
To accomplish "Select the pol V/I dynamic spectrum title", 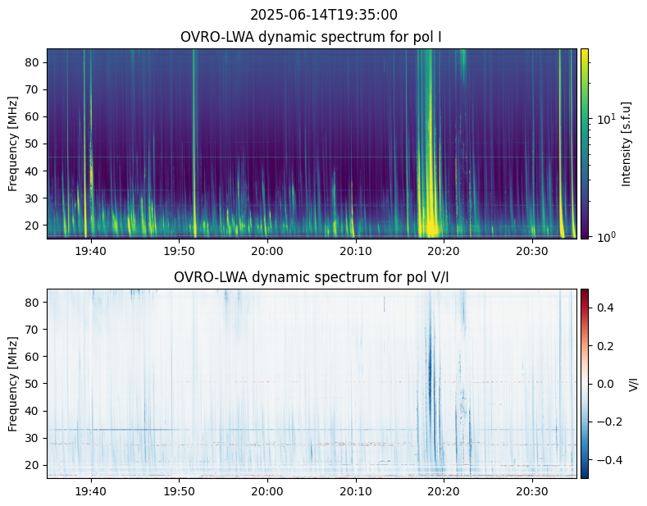I will (x=311, y=277).
